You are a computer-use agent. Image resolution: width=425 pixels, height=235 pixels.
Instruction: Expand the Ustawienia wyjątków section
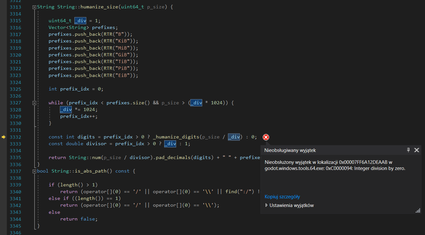(x=266, y=205)
